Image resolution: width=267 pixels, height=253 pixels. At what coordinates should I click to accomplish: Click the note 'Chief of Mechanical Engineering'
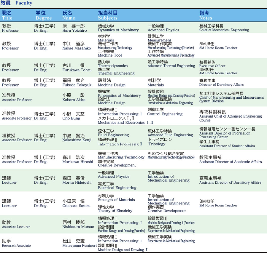[224, 30]
